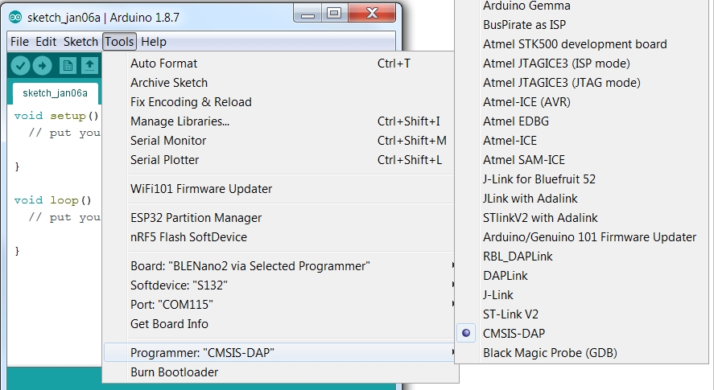Screen dimensions: 714x390
Task: Minimize the Arduino window
Action: pos(307,14)
